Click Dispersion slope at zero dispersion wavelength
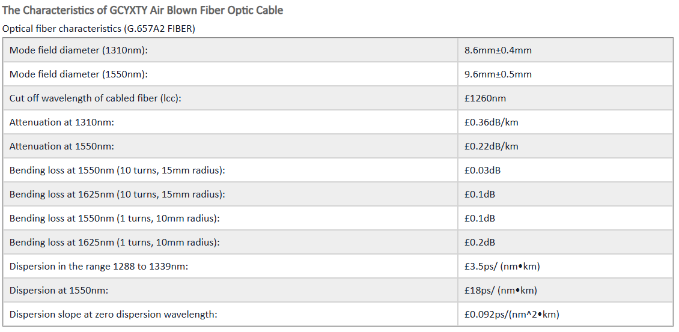 [113, 314]
